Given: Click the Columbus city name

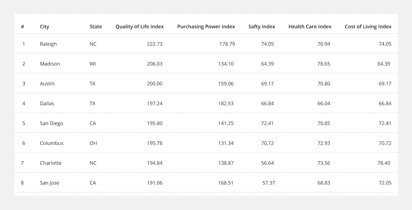Looking at the screenshot, I should click(x=52, y=143).
